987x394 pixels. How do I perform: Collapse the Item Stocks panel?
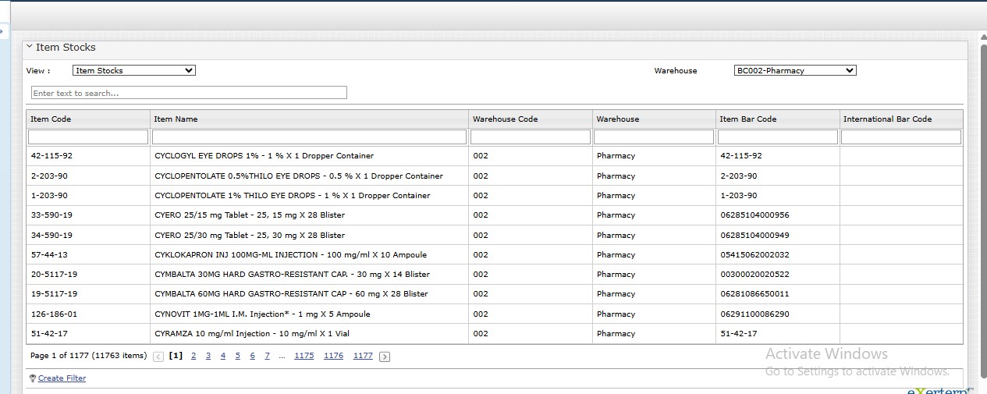pos(30,47)
